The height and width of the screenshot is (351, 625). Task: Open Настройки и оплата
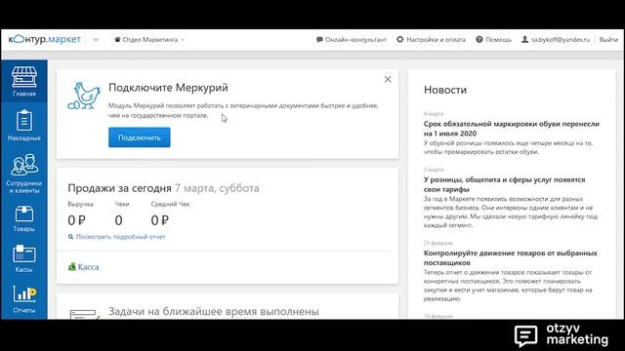431,39
